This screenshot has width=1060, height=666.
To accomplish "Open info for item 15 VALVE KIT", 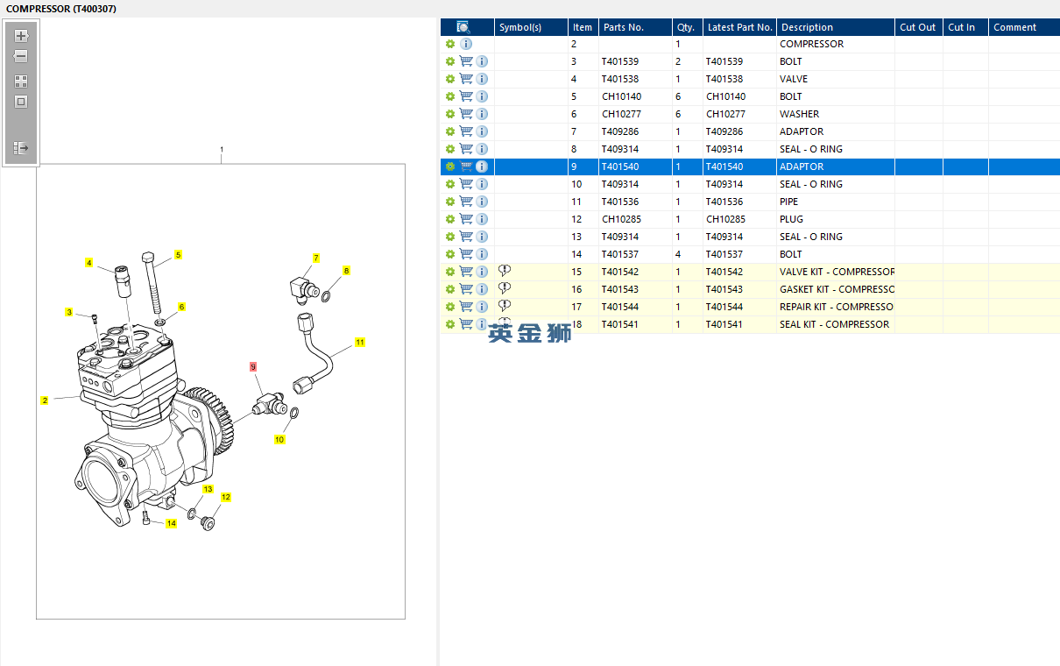I will [482, 272].
